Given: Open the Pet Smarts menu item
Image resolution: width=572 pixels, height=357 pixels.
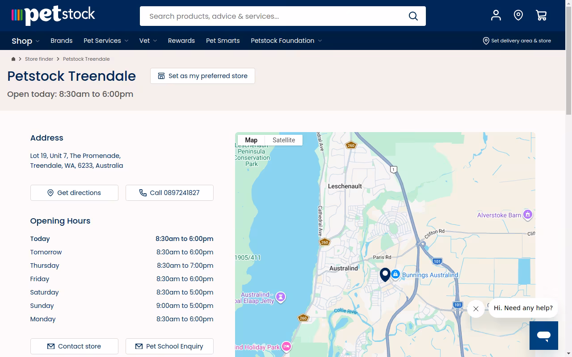Looking at the screenshot, I should tap(223, 41).
